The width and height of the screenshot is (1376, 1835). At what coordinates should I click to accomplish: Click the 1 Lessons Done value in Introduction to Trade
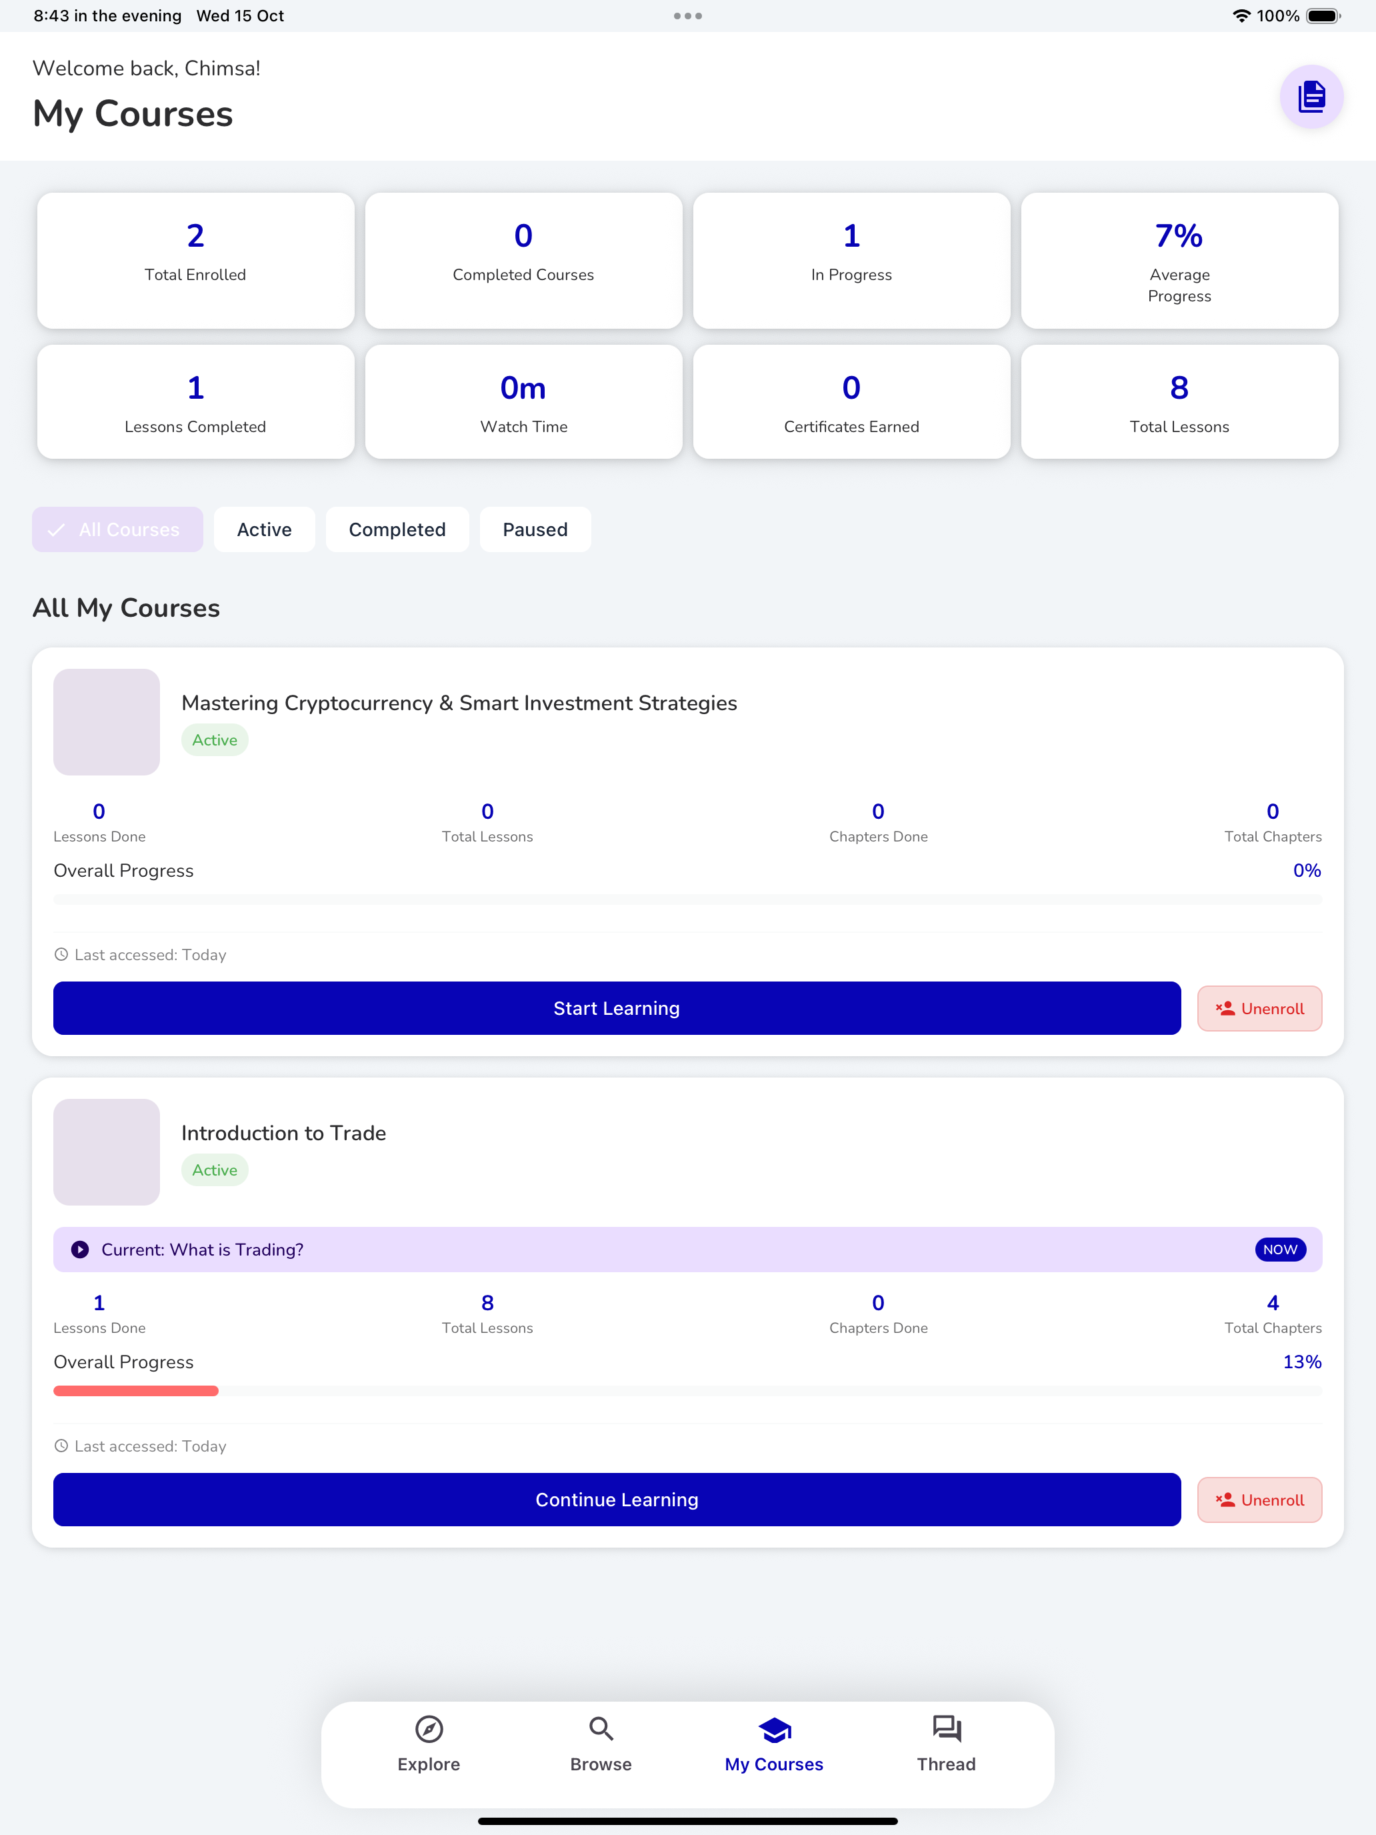[x=99, y=1302]
